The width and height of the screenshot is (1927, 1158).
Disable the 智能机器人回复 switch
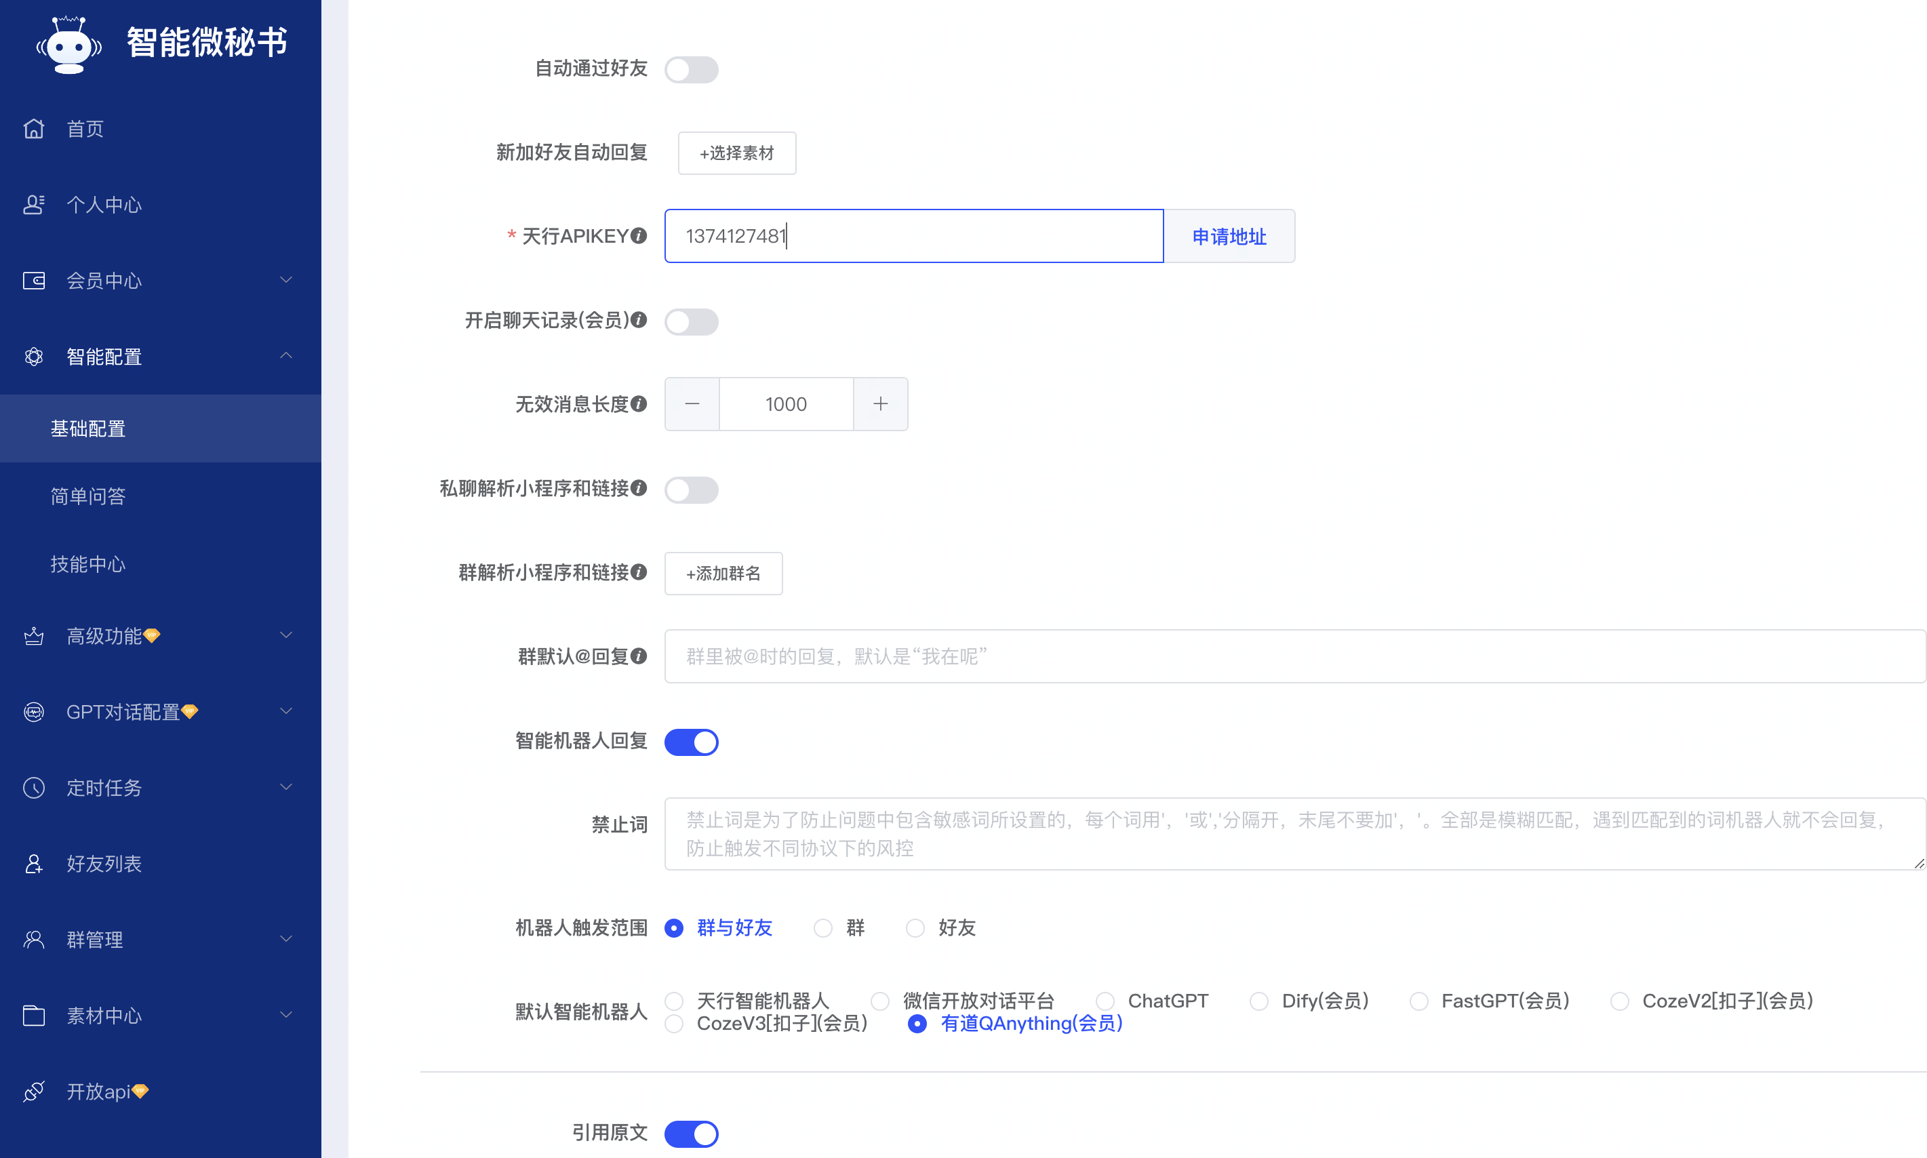[x=691, y=742]
